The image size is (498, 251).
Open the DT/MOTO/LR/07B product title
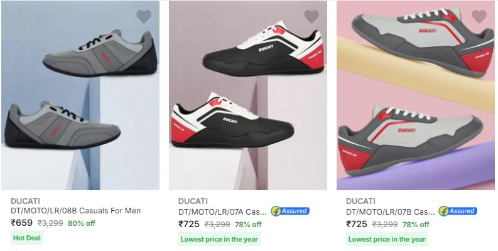390,211
